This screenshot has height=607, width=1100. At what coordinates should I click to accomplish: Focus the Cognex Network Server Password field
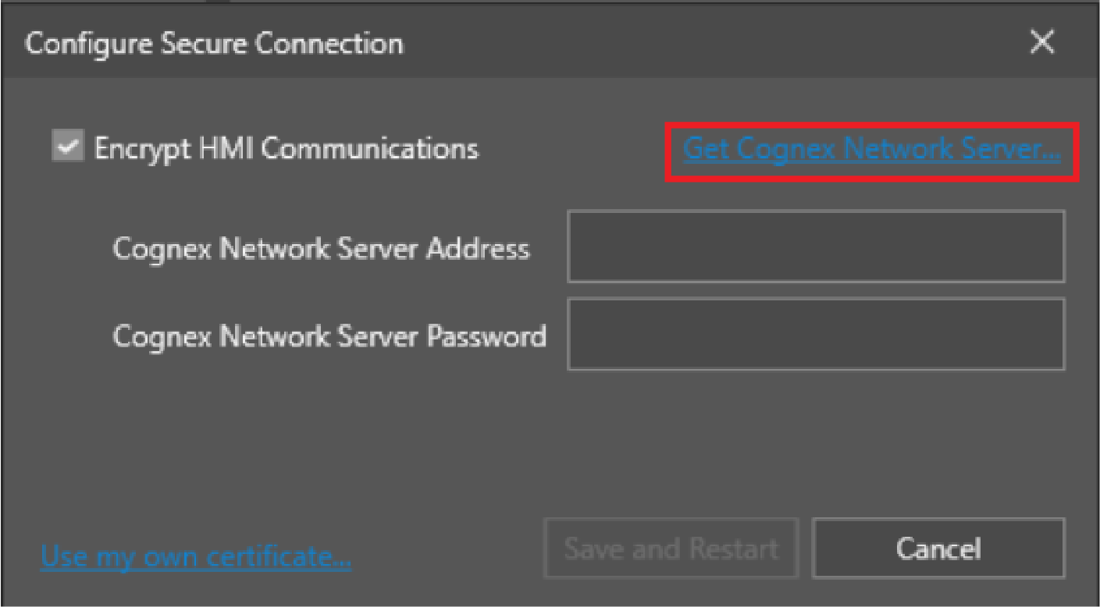[x=816, y=334]
